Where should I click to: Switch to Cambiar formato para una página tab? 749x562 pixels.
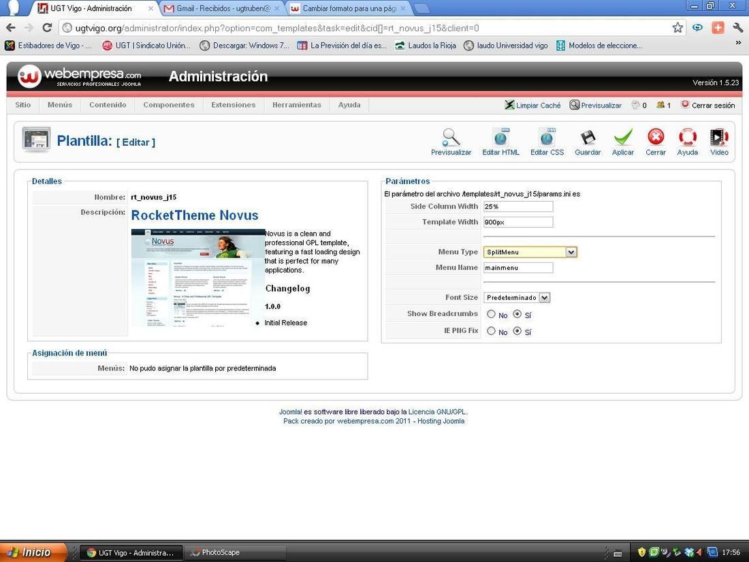tap(349, 9)
